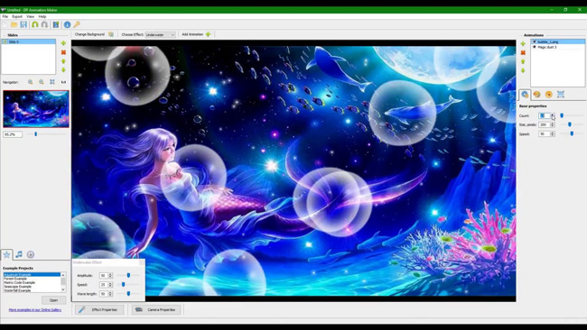Click the Wave length slider handle

[x=128, y=294]
